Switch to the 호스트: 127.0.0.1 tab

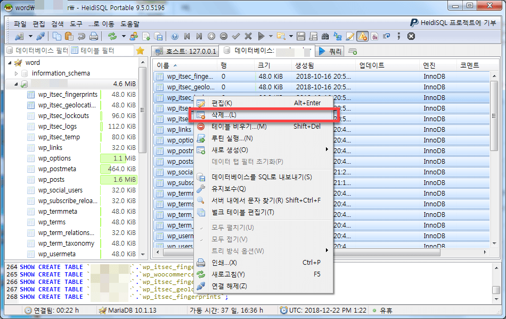[185, 51]
